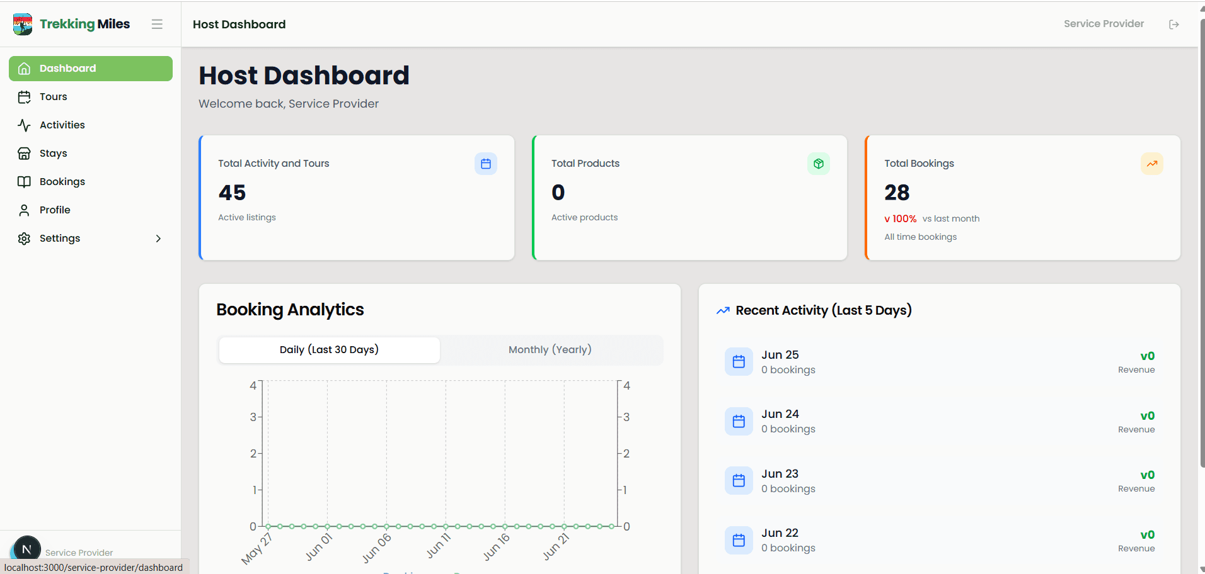This screenshot has height=574, width=1205.
Task: Click the Trekking Miles logo icon
Action: 23,24
